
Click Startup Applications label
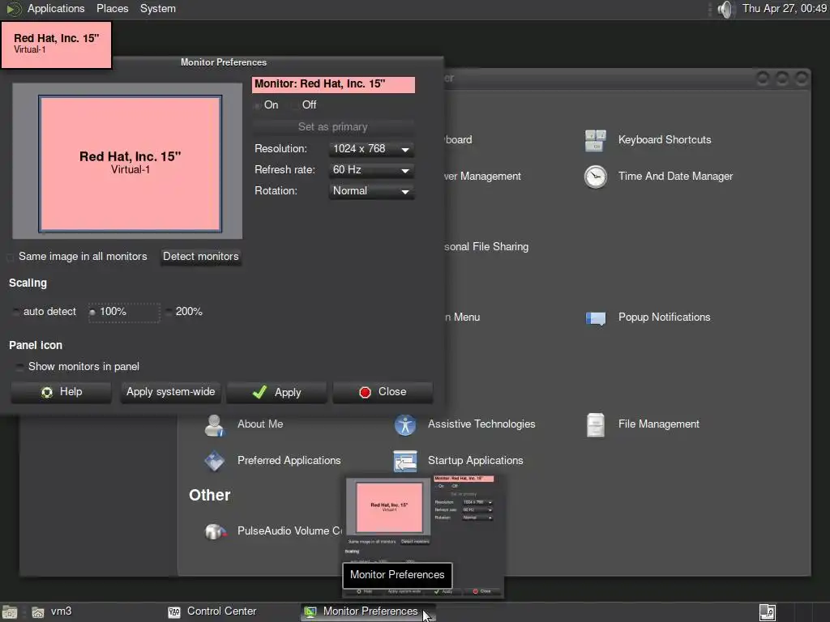[x=475, y=461]
